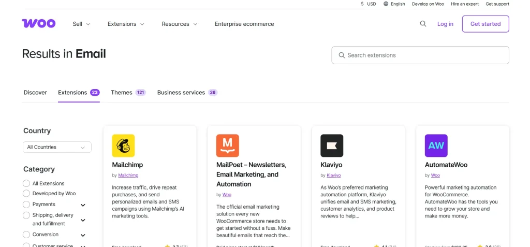
Task: Select the Conversion category radio button
Action: pos(26,235)
